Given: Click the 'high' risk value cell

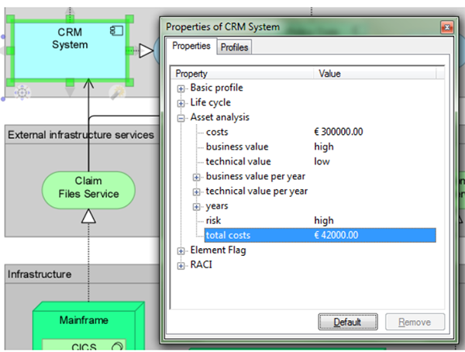Looking at the screenshot, I should (x=324, y=220).
